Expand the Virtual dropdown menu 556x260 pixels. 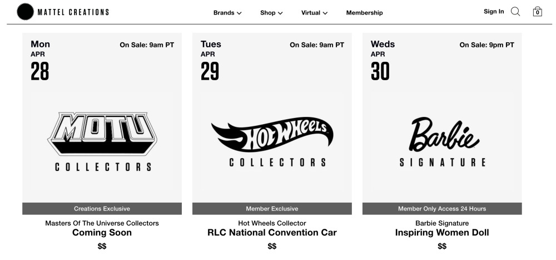pos(314,13)
